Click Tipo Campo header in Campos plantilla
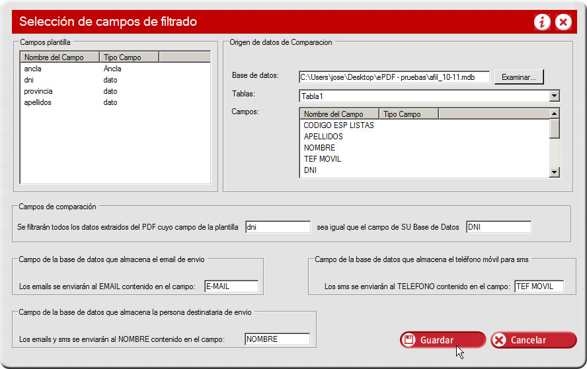 (x=129, y=57)
